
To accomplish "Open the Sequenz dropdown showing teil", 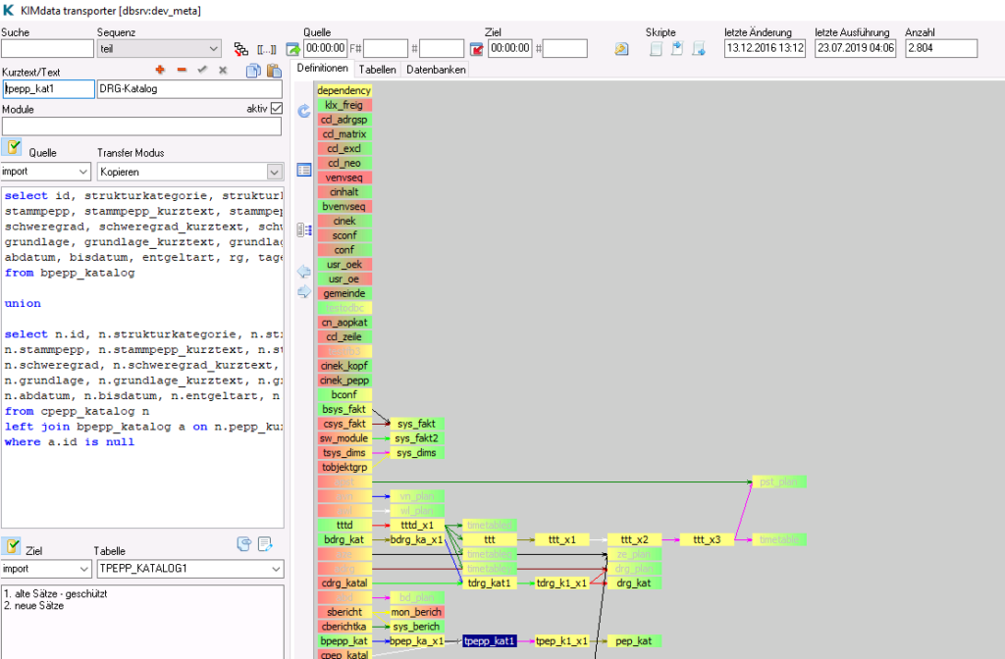I will click(159, 49).
